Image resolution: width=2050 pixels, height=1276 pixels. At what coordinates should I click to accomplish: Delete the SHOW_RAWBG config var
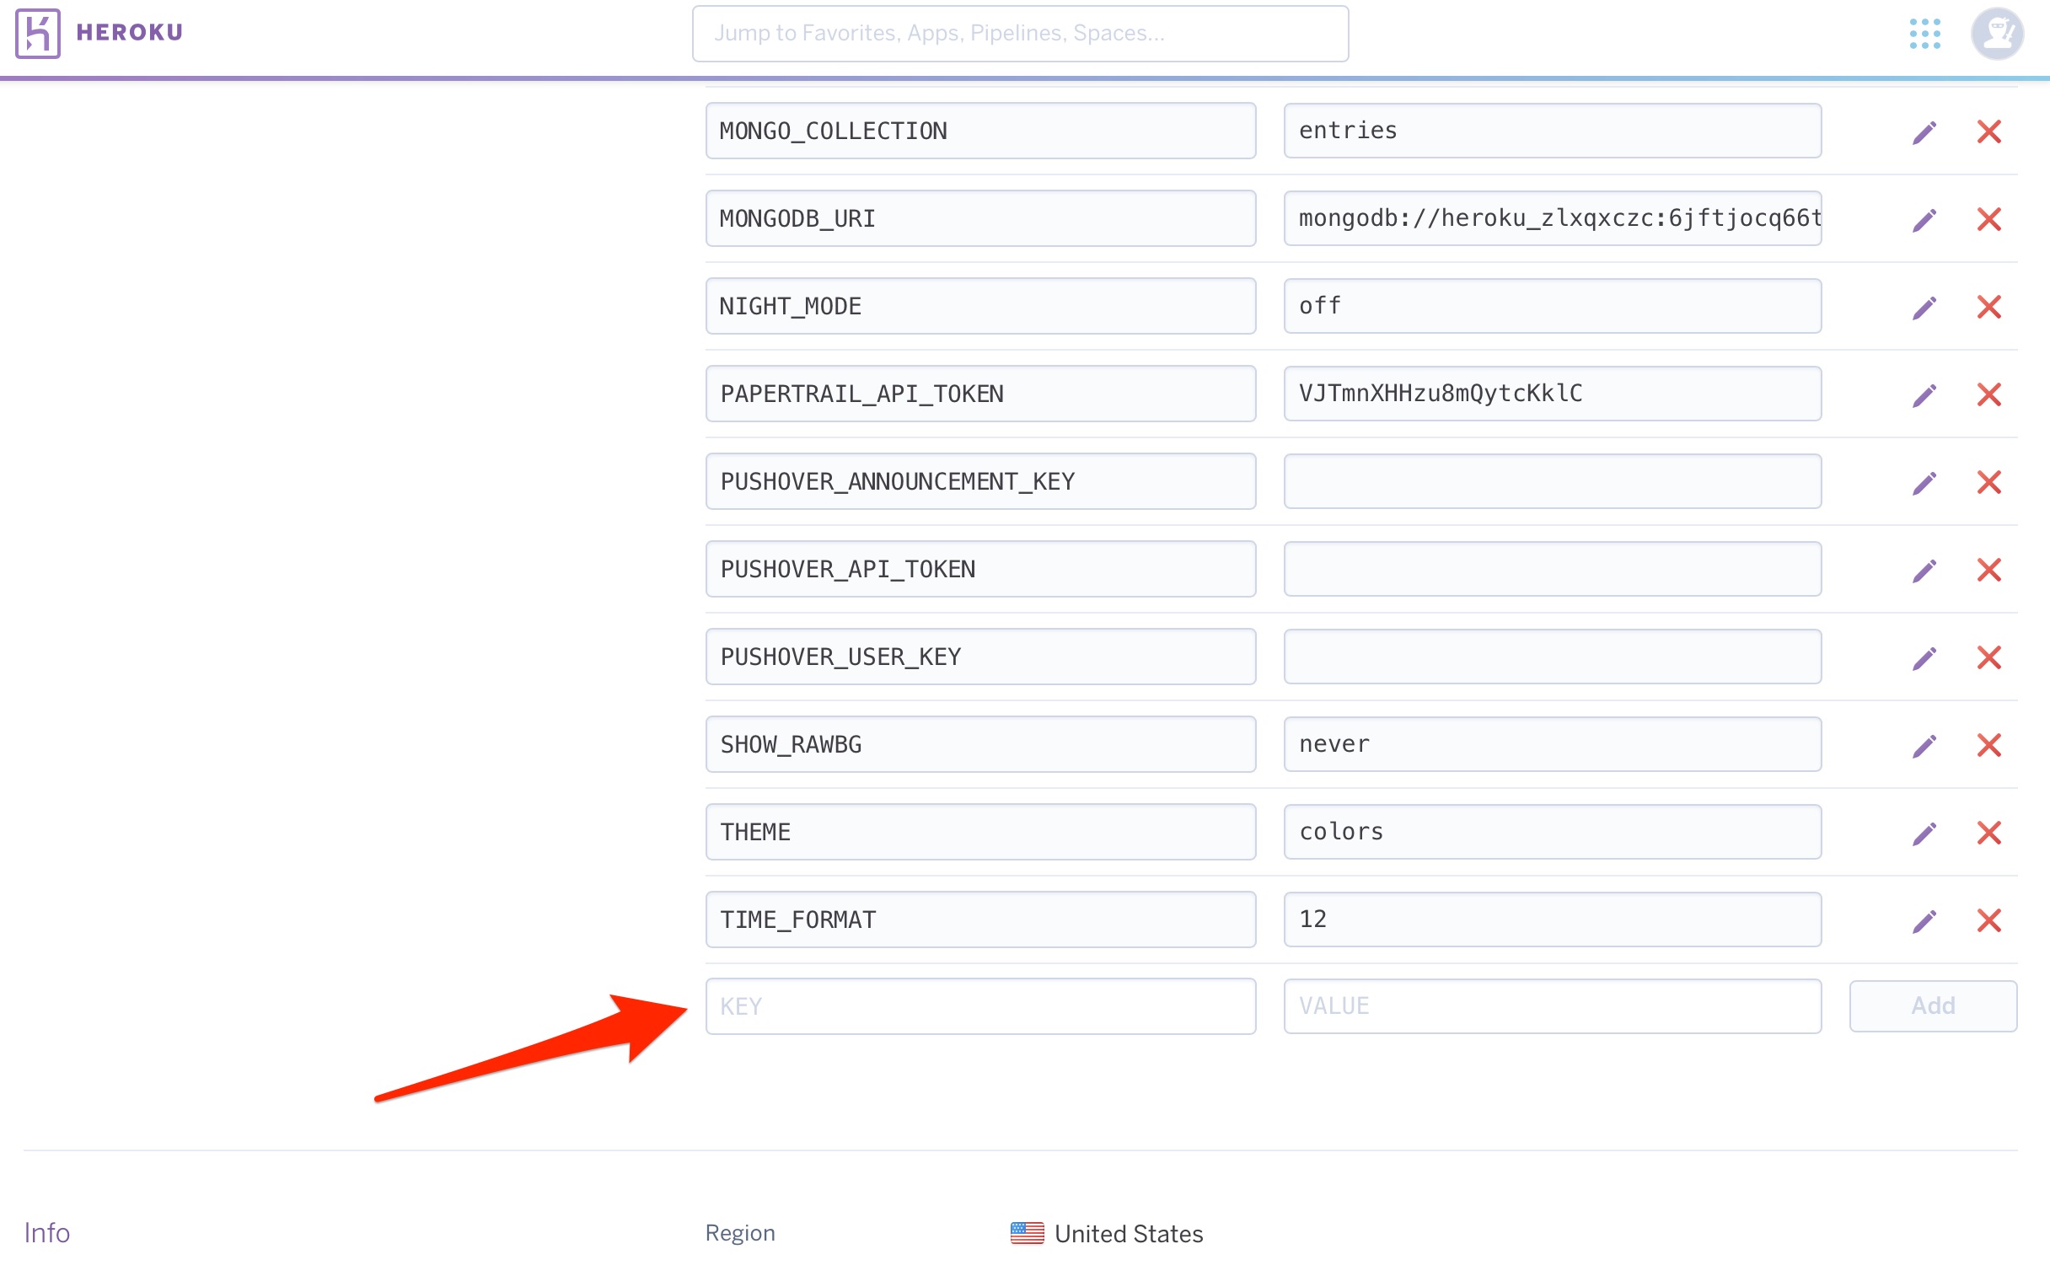tap(1988, 746)
